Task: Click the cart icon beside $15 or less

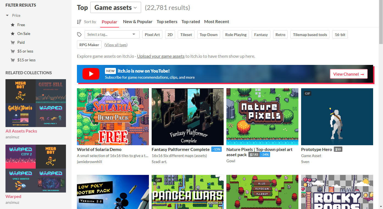Action: point(13,60)
